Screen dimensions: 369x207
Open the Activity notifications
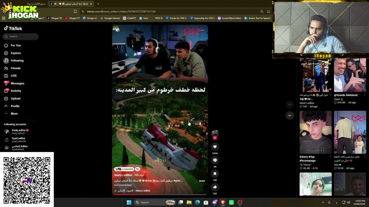16,91
